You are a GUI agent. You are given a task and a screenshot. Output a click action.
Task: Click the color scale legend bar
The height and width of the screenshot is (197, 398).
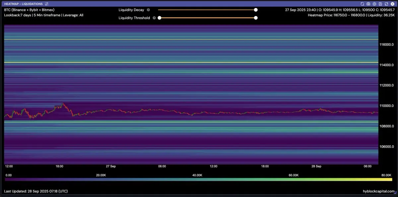(199, 179)
